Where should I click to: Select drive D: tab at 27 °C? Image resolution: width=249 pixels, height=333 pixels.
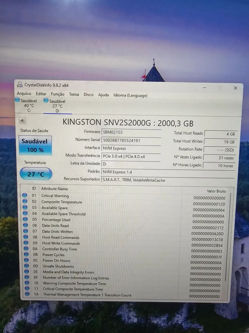57,106
